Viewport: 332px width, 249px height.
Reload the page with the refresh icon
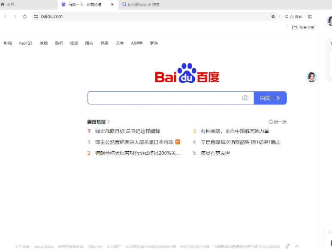(x=25, y=17)
